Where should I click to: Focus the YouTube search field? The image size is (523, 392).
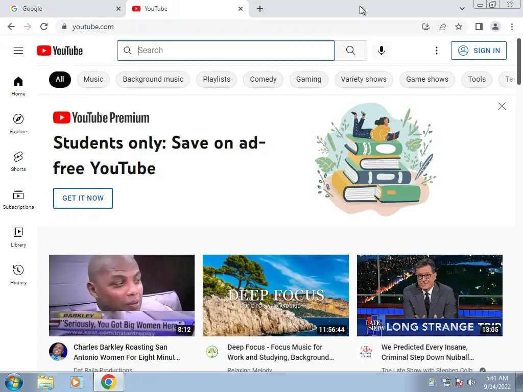[x=225, y=51]
